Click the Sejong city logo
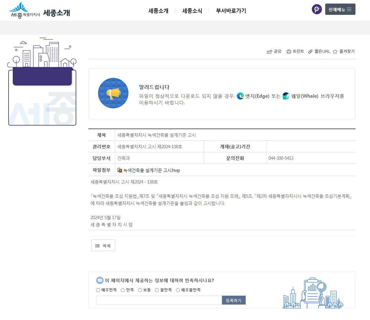The height and width of the screenshot is (320, 370). tap(25, 10)
